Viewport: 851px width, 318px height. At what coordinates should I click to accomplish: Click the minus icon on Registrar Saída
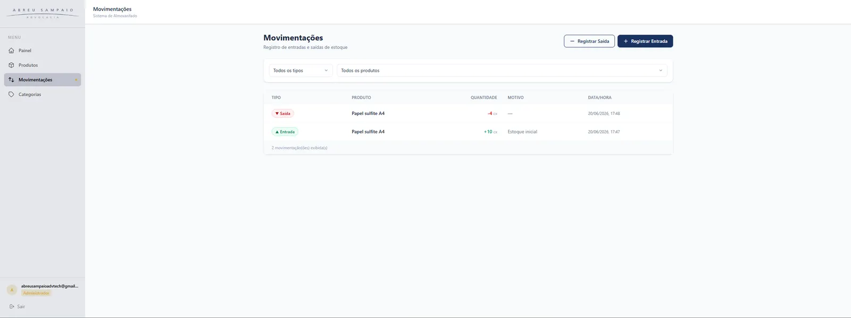coord(572,41)
